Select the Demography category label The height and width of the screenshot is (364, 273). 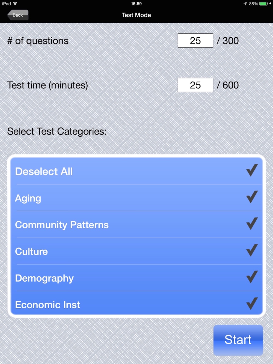(44, 278)
